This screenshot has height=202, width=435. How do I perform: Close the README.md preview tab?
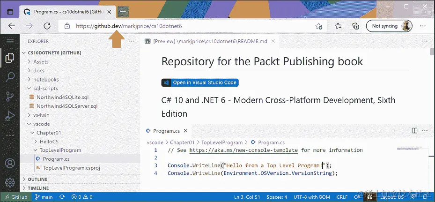273,41
